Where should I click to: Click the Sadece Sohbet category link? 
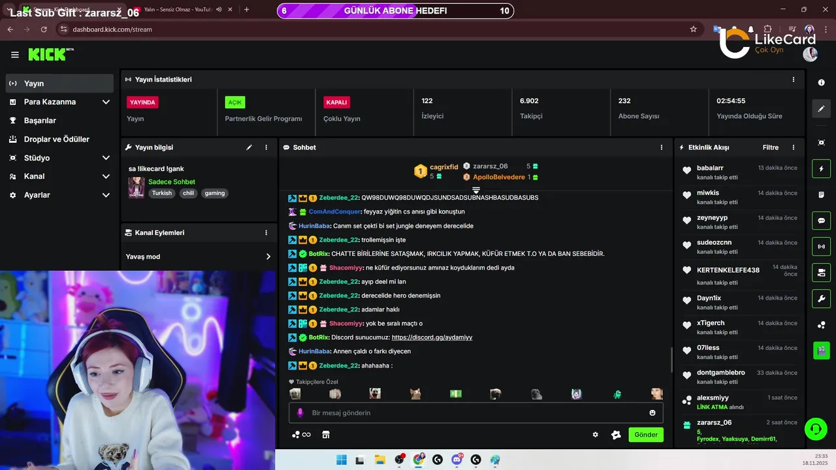[x=172, y=181]
